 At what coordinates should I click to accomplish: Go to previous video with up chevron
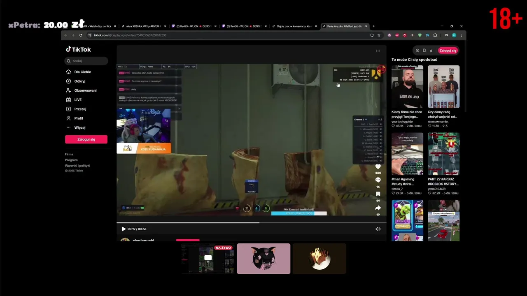(378, 148)
